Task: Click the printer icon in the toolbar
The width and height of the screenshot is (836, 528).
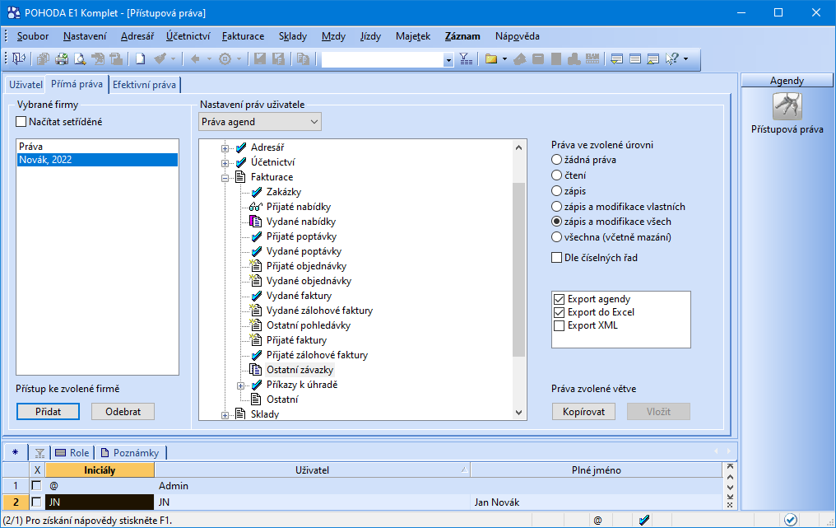Action: click(x=62, y=58)
